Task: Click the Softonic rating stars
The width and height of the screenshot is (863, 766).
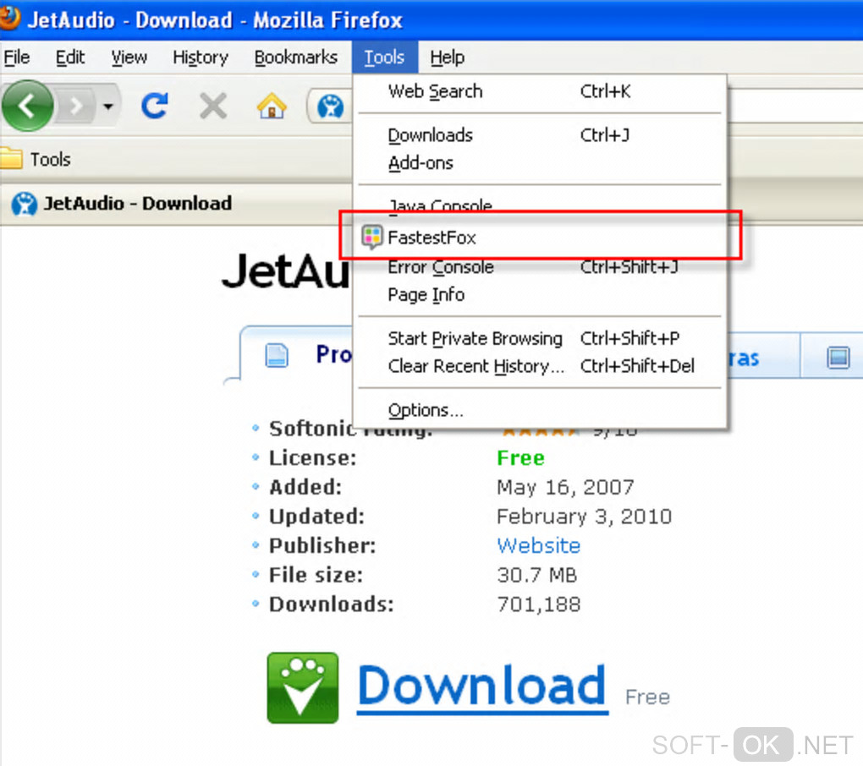Action: tap(540, 432)
